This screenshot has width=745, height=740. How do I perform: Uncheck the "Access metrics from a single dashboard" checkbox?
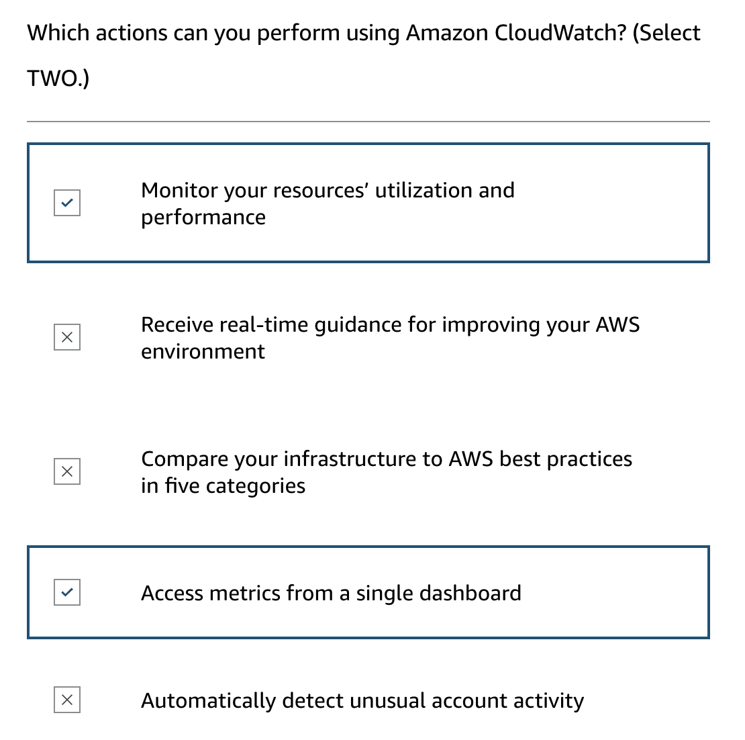click(x=67, y=592)
